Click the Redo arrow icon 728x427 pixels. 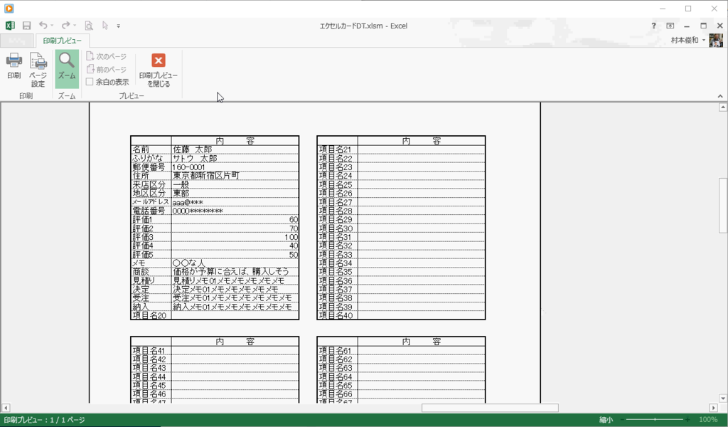click(65, 26)
